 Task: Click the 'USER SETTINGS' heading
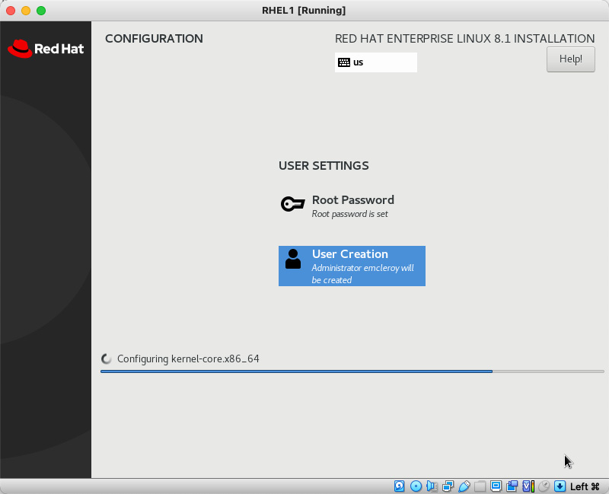coord(324,165)
